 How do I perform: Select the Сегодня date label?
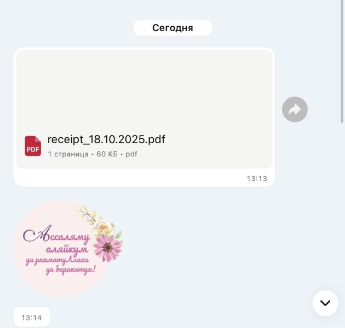(x=173, y=28)
